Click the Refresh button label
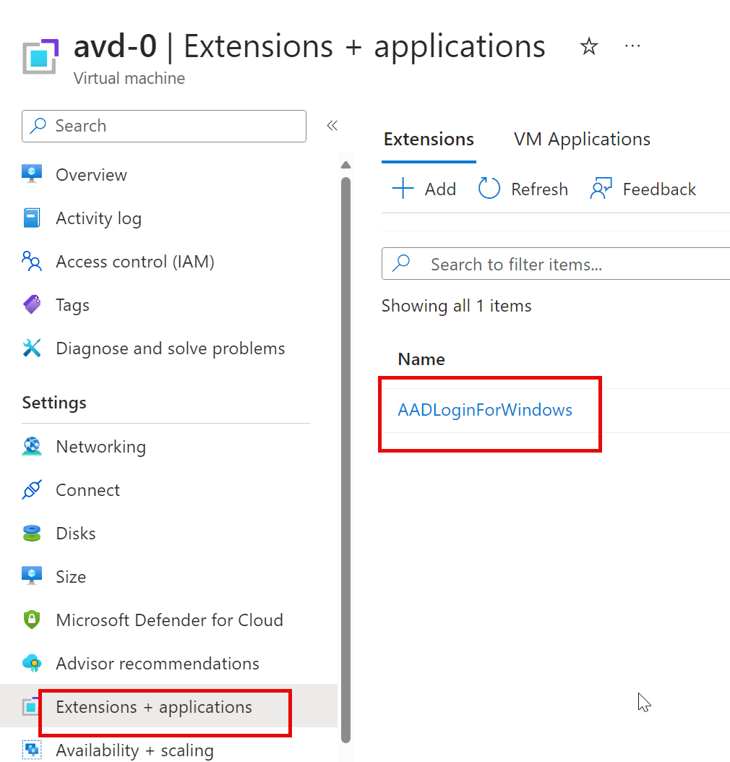The image size is (730, 762). pyautogui.click(x=539, y=189)
